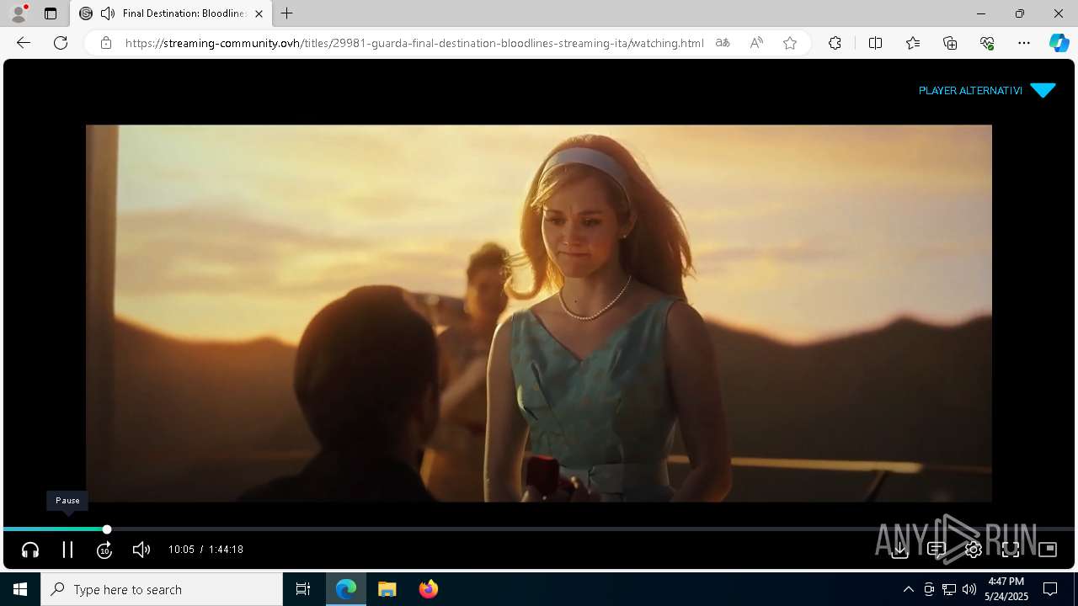
Task: Open Microsoft Edge from taskbar
Action: tap(346, 589)
